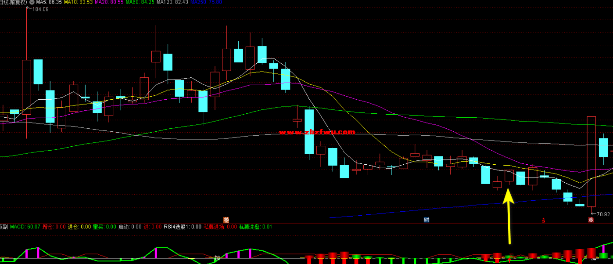The width and height of the screenshot is (613, 264).
Task: Select the blue MA250 indicator label
Action: pyautogui.click(x=206, y=2)
